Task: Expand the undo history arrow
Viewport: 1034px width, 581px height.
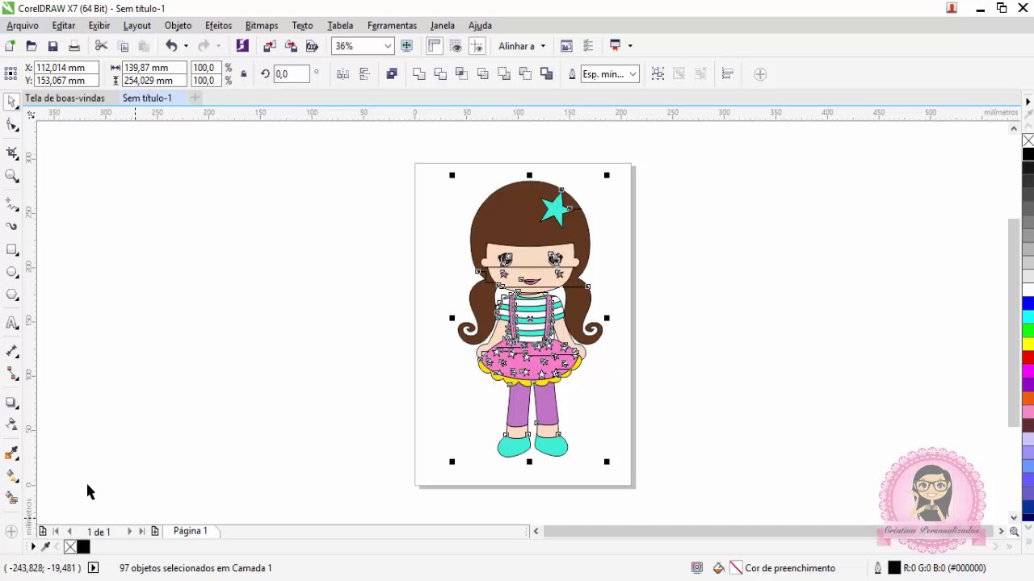Action: coord(186,46)
